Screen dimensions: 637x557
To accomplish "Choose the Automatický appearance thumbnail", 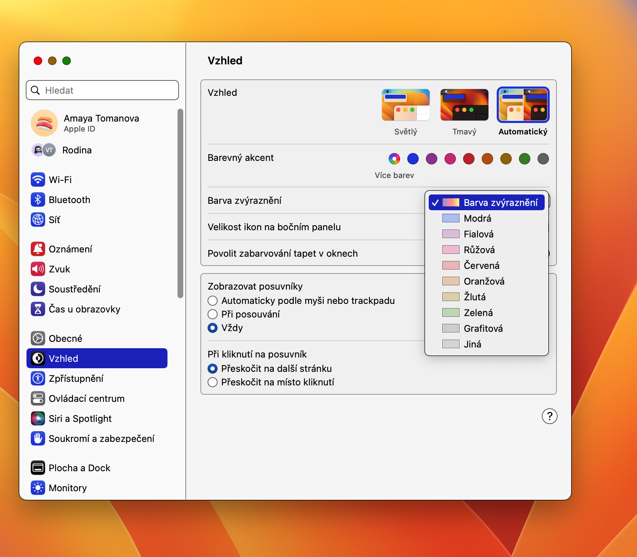I will click(x=523, y=105).
